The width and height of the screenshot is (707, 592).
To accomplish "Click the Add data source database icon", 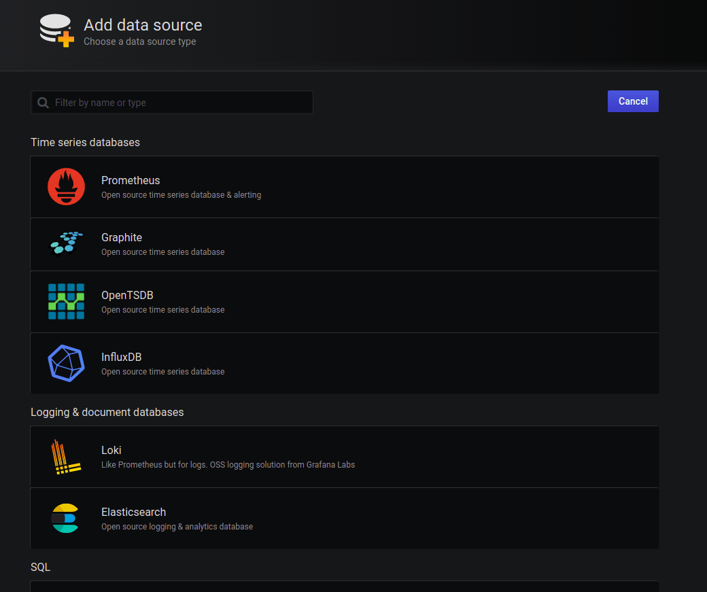I will point(56,30).
